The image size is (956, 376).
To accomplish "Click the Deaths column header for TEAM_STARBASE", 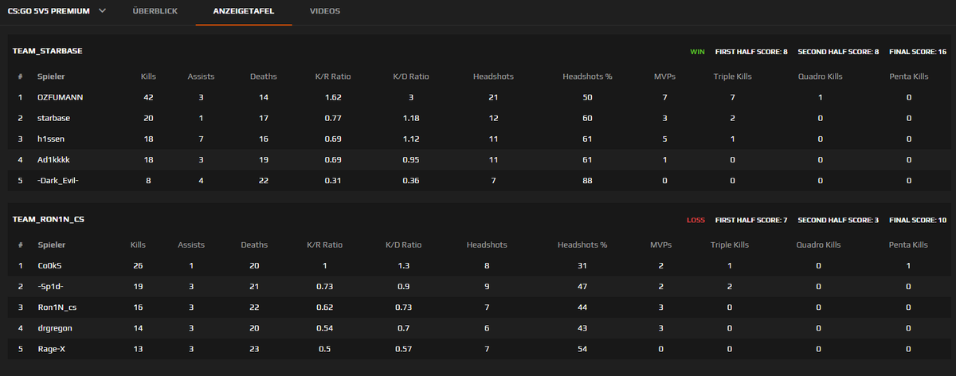I will coord(264,76).
